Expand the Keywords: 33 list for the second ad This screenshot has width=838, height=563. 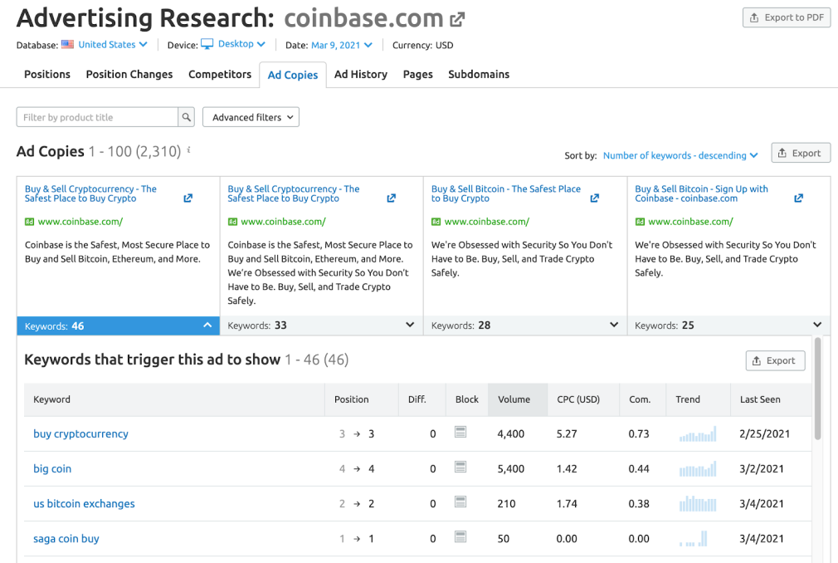[410, 325]
